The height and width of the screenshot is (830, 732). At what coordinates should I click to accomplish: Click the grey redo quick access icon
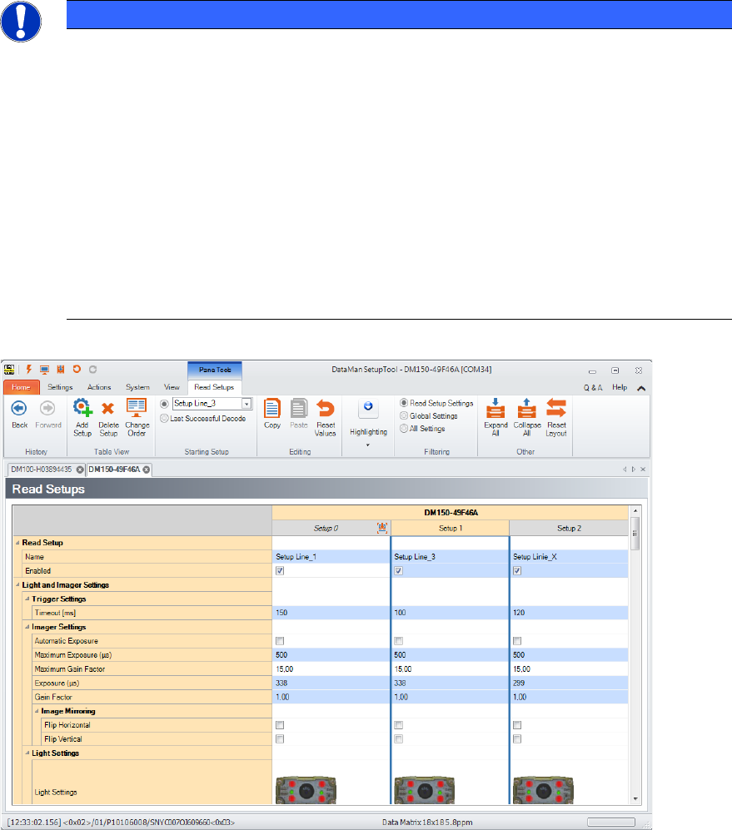tap(92, 369)
